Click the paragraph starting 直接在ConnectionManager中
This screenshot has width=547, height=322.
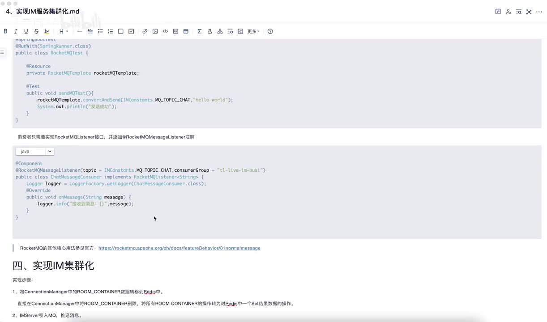(156, 304)
